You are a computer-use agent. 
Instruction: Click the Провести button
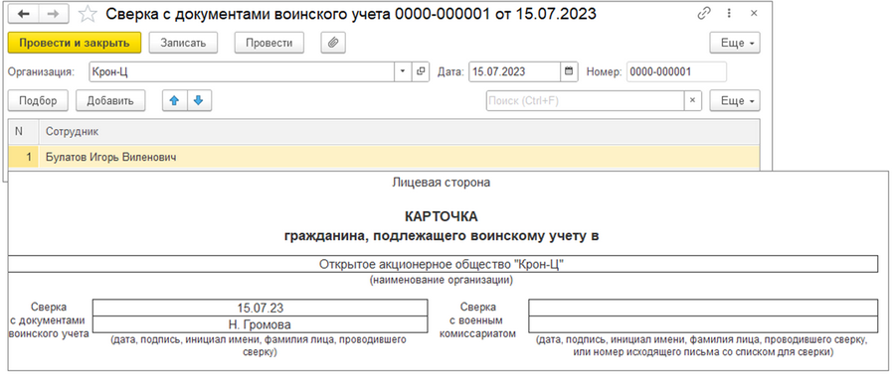(268, 43)
